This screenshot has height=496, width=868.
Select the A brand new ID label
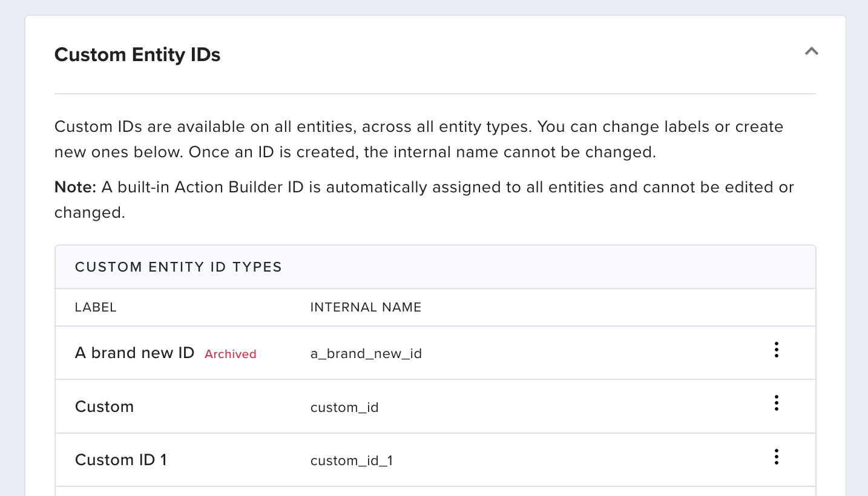(x=134, y=353)
